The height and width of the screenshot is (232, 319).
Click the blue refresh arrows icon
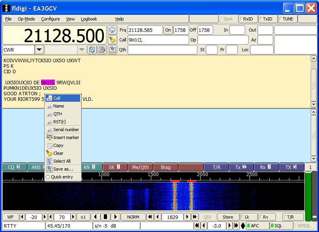(x=92, y=50)
